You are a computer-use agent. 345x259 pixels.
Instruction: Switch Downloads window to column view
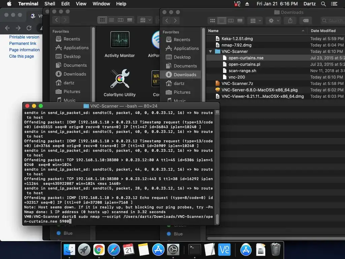coord(231,21)
